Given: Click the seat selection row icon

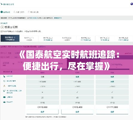Looking at the screenshot, I should coord(4,76).
